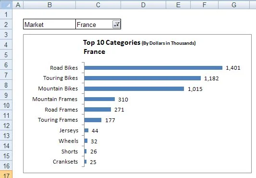The width and height of the screenshot is (256, 178).
Task: Select the Shorts bar
Action: [x=85, y=151]
